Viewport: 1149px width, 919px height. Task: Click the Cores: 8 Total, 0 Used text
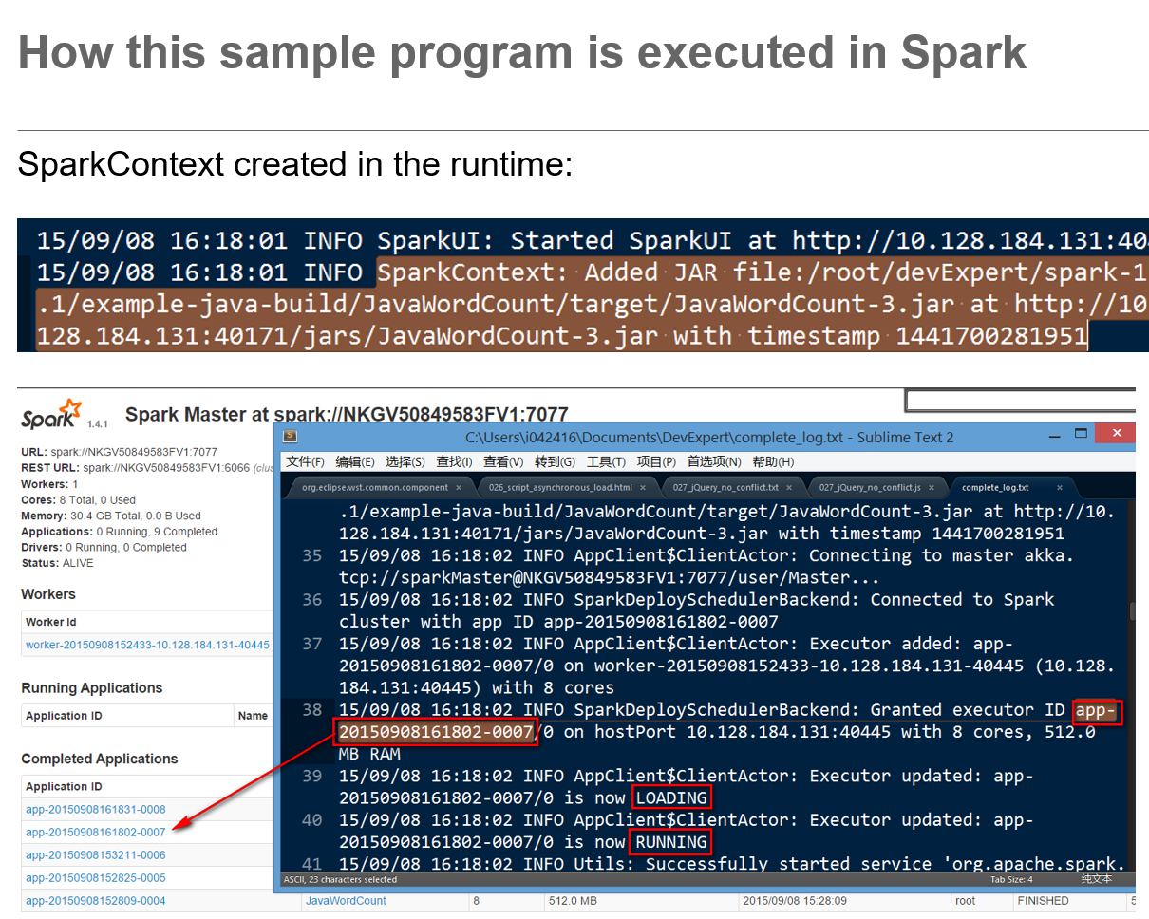click(x=78, y=500)
